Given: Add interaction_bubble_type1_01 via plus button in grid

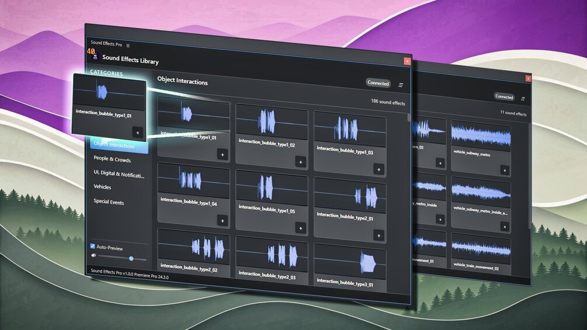Looking at the screenshot, I should point(223,154).
